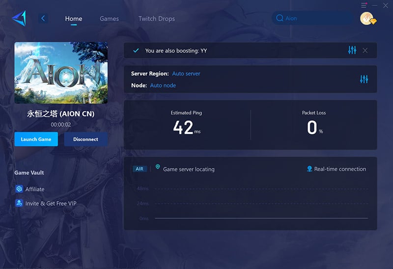
Task: Open the Affiliate icon in Game Vault
Action: 19,189
